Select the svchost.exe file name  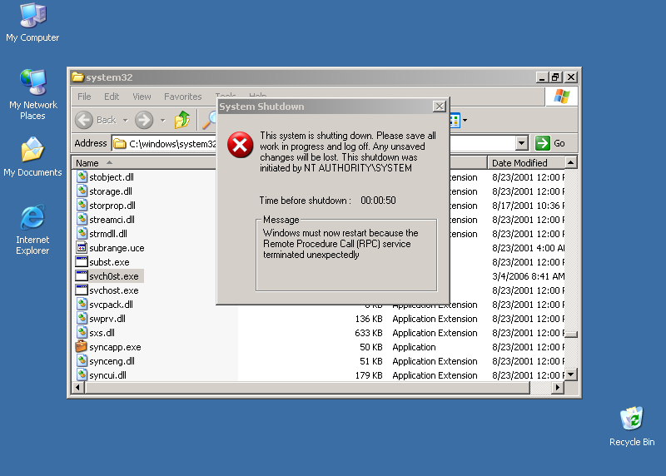[114, 290]
